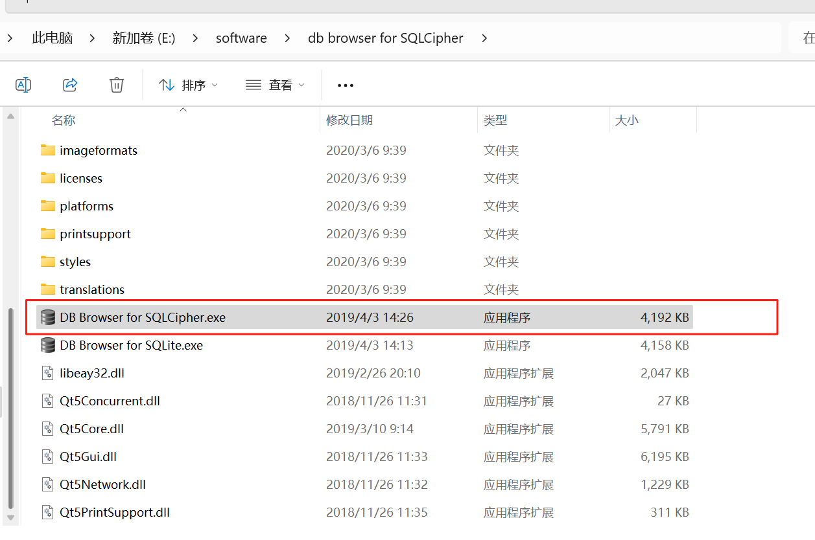This screenshot has width=815, height=540.
Task: Select the Qt5Gui.dll file name
Action: click(88, 456)
